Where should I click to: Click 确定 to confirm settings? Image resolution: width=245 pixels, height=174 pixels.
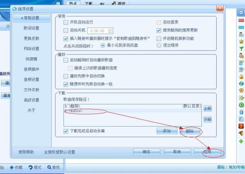(x=147, y=152)
